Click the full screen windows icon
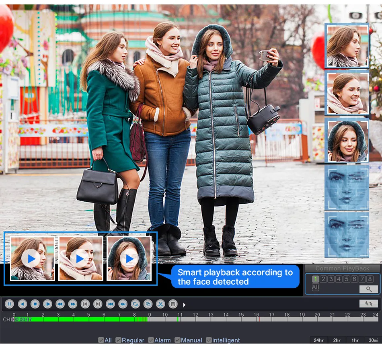This screenshot has height=346, width=382. (x=148, y=304)
